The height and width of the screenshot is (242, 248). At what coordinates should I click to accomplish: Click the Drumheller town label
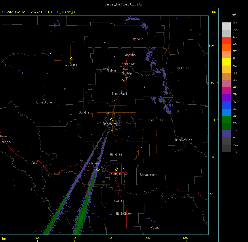tap(184, 140)
